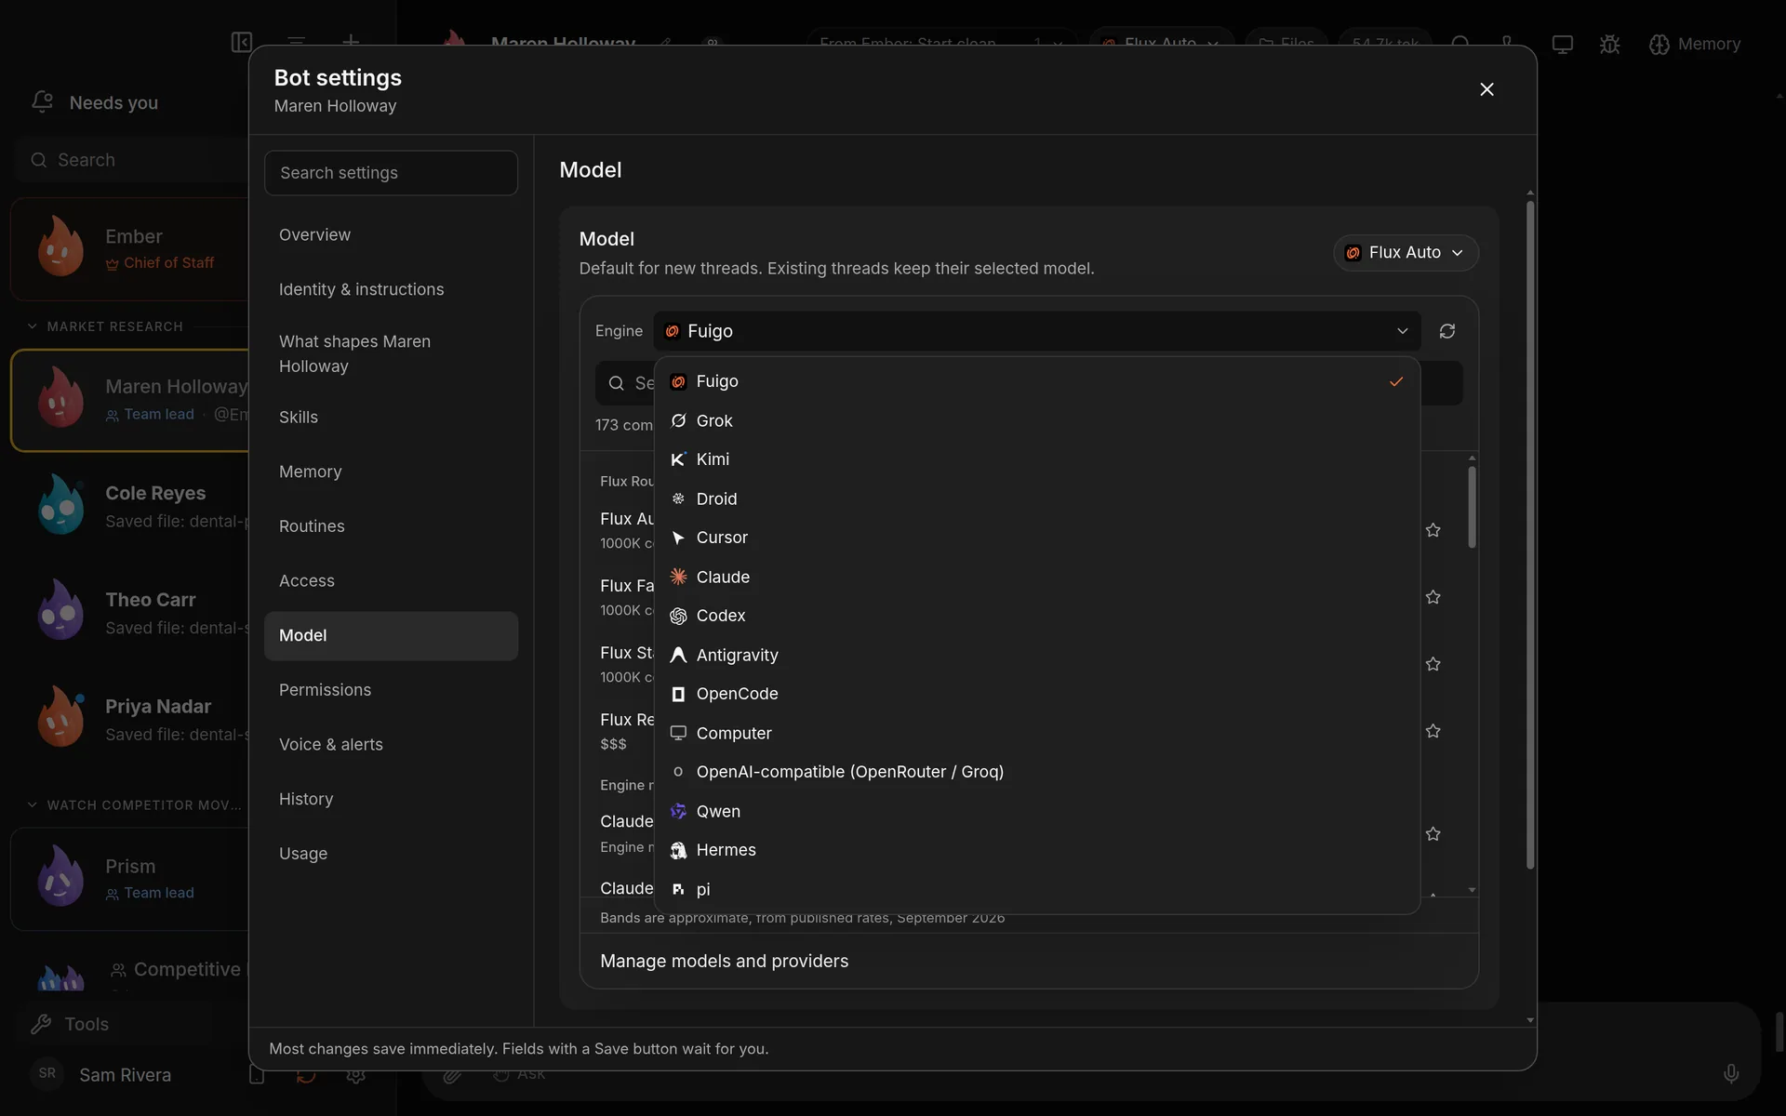The height and width of the screenshot is (1116, 1786).
Task: Select the checked Fuigo engine option
Action: tap(1036, 381)
